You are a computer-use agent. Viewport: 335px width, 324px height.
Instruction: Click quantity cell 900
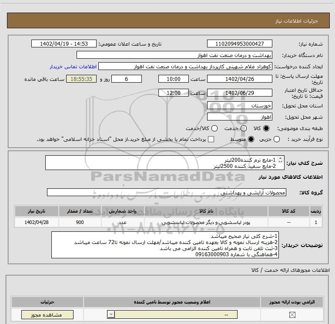click(80, 222)
